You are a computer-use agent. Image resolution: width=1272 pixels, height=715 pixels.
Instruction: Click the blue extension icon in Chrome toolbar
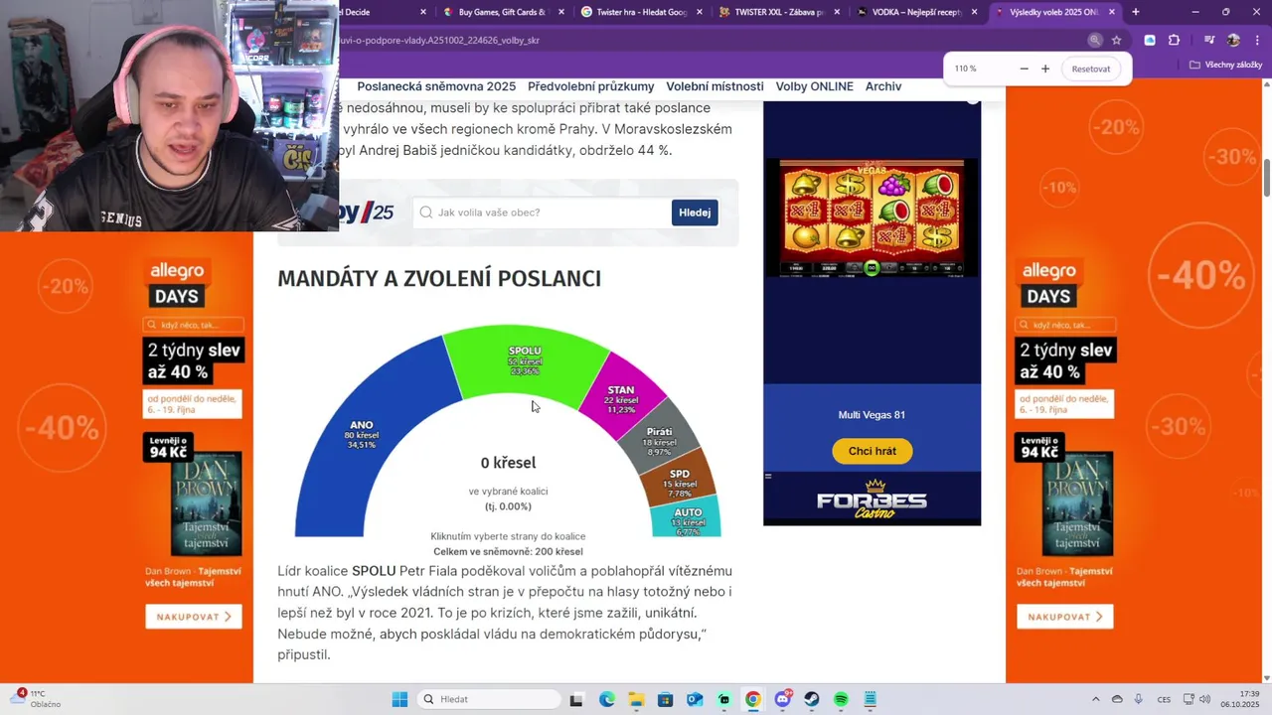[1150, 41]
